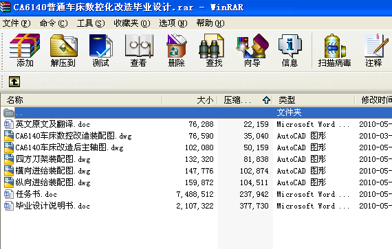Sort by 名称 column header
Screen dimensions: 392x249
82,100
